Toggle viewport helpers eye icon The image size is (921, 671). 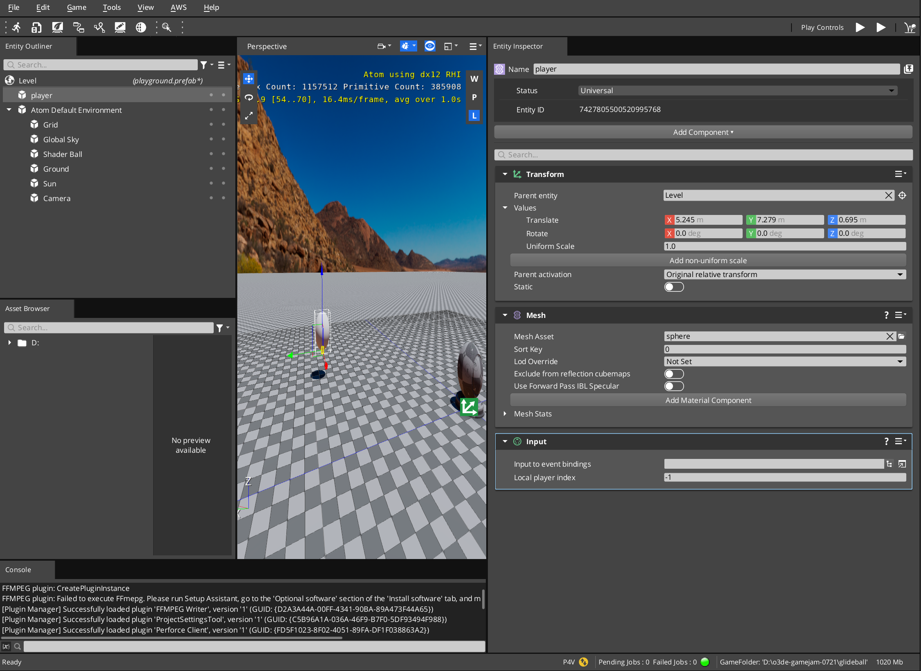coord(430,46)
